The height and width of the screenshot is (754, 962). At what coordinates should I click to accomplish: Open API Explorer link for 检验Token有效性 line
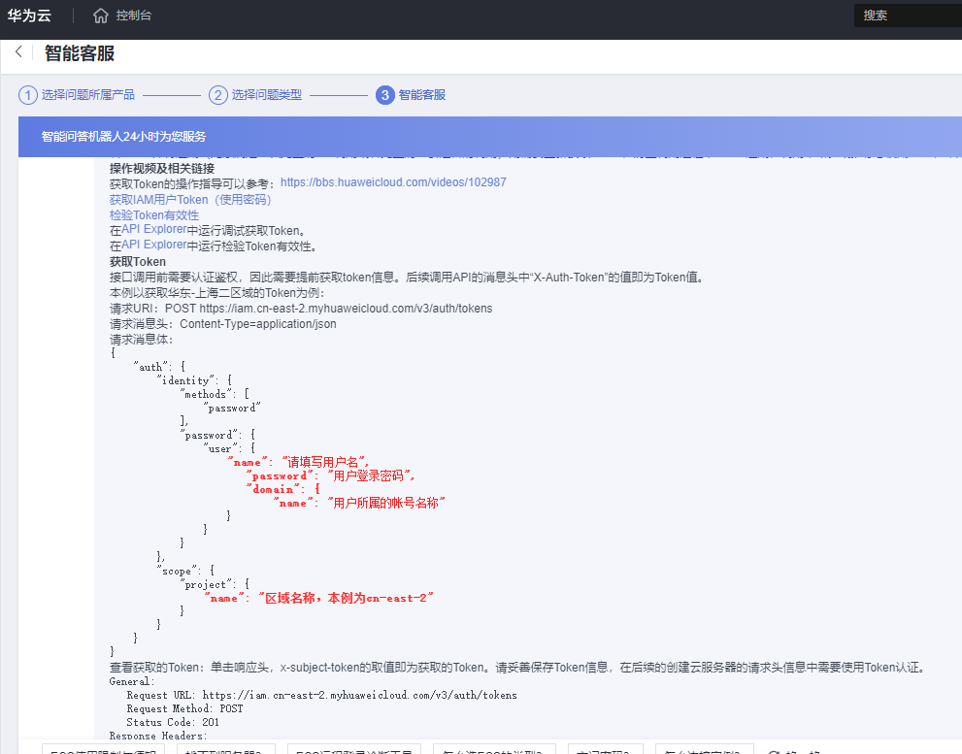(154, 245)
